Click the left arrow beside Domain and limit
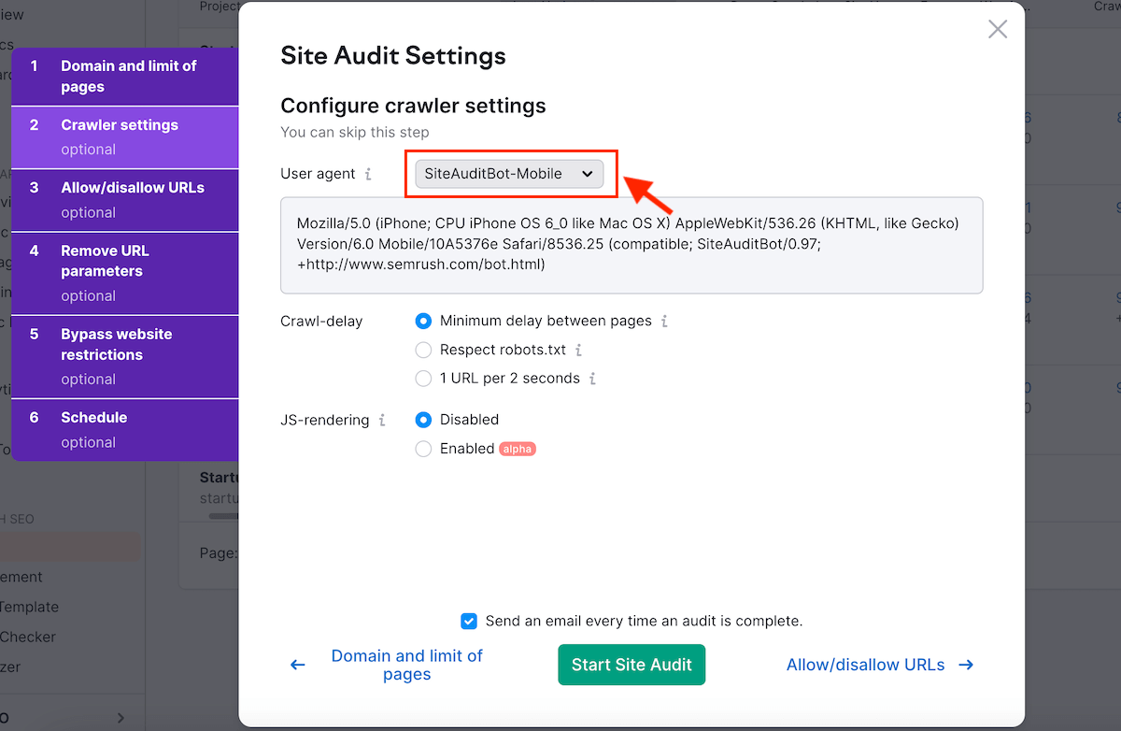Screen dimensions: 1121x731 (x=298, y=666)
